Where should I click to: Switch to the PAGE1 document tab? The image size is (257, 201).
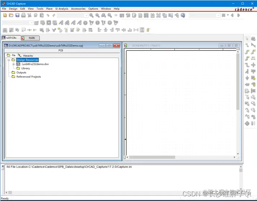(x=30, y=38)
